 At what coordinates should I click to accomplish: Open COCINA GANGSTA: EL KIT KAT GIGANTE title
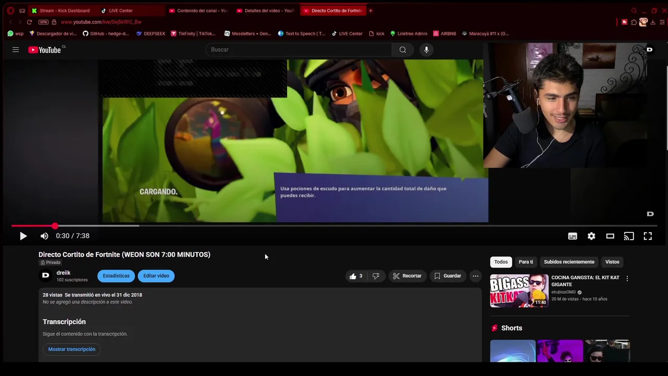(585, 281)
